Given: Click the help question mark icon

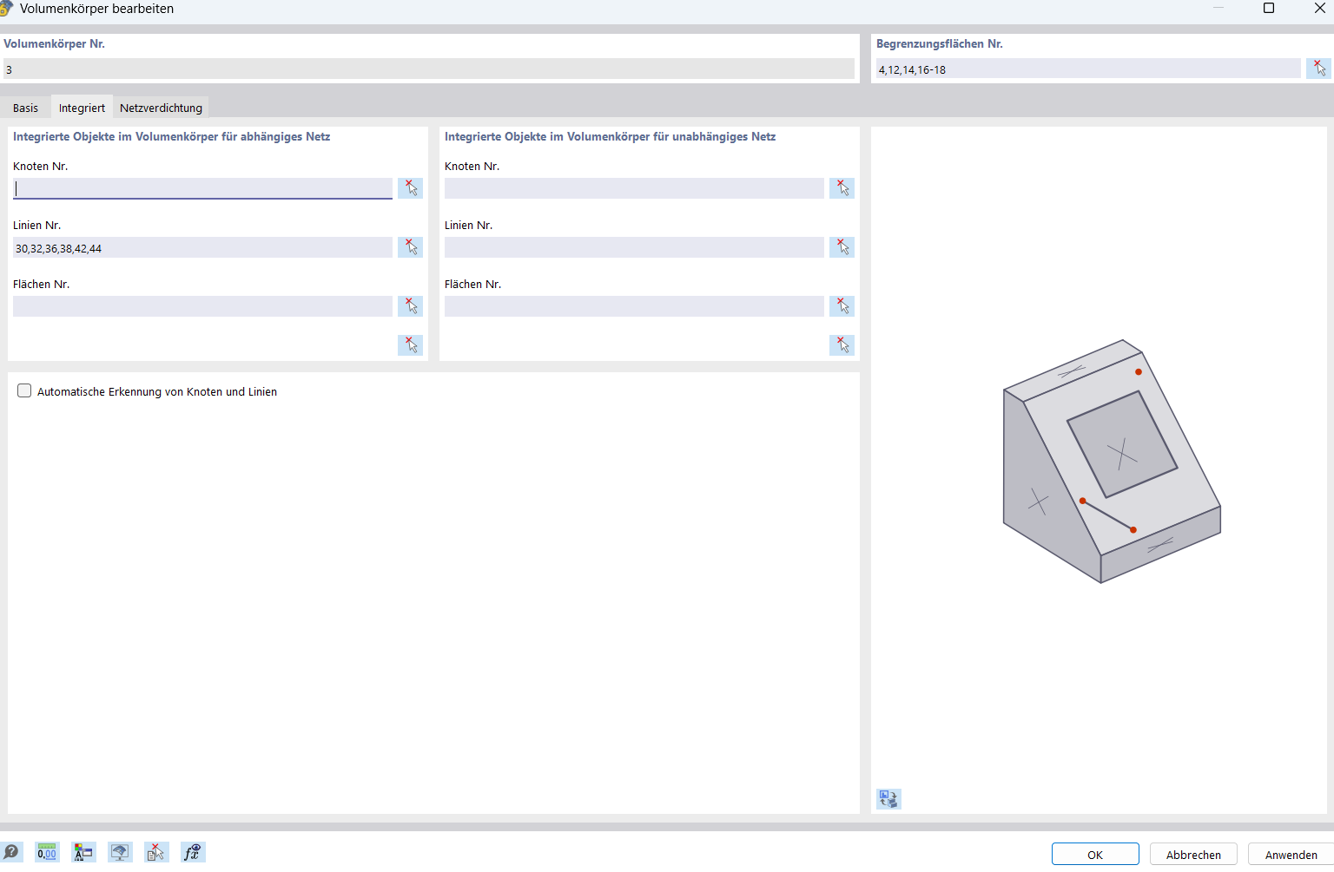Looking at the screenshot, I should pos(11,852).
